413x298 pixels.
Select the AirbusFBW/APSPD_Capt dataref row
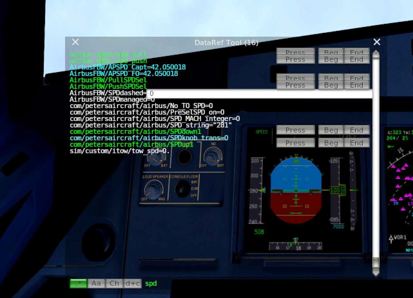coord(128,67)
